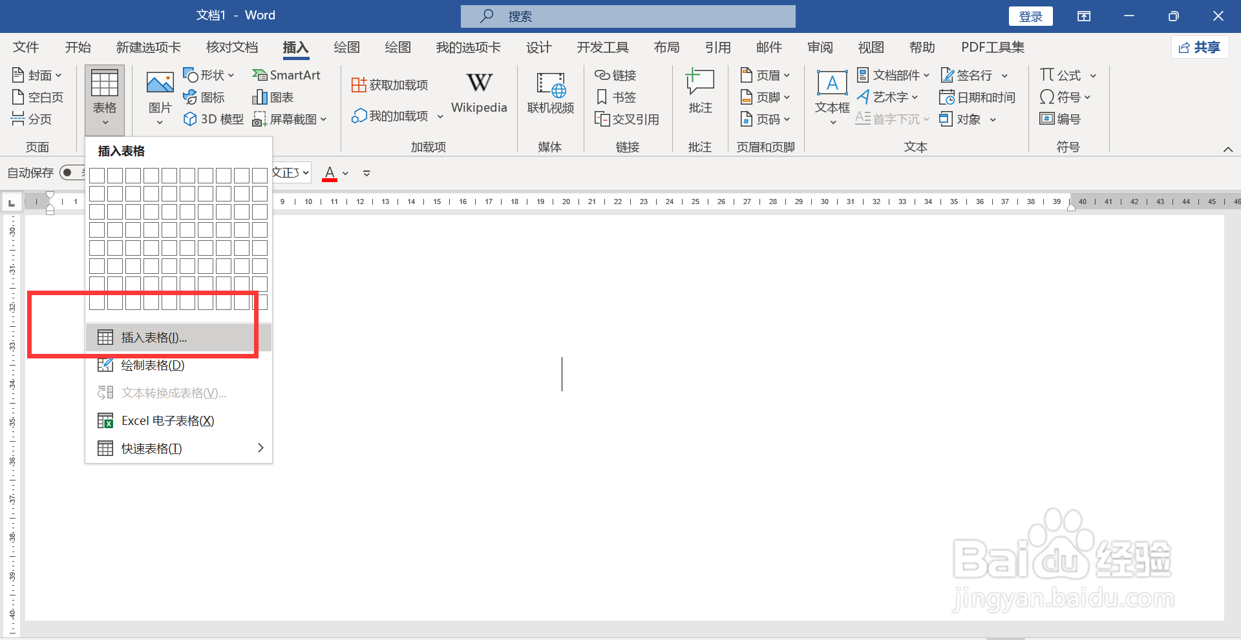This screenshot has height=640, width=1241.
Task: Click the Table (表格) ribbon button
Action: pos(105,99)
